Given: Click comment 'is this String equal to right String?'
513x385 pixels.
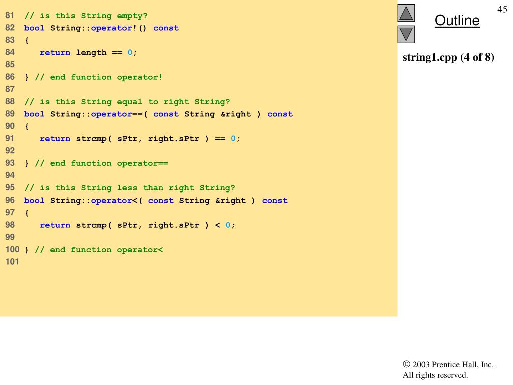Looking at the screenshot, I should pos(127,102).
